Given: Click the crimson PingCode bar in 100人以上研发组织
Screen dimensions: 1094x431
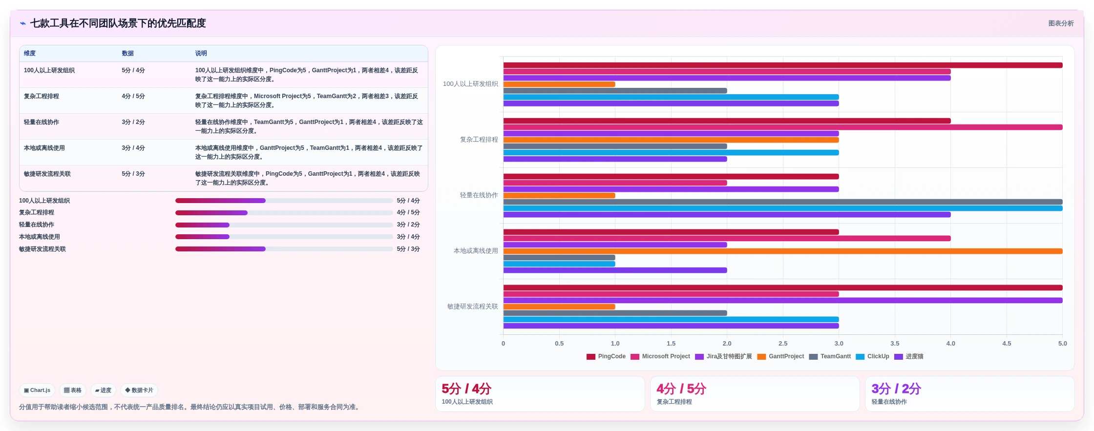Looking at the screenshot, I should pyautogui.click(x=783, y=65).
